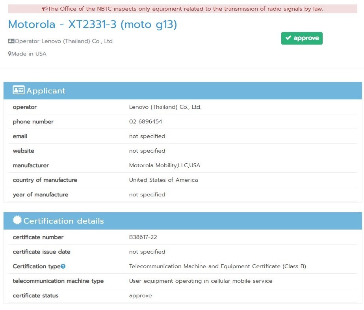Image resolution: width=364 pixels, height=310 pixels.
Task: Click the United States of America value
Action: point(163,180)
